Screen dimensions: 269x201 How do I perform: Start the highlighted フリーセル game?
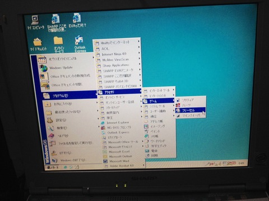[x=190, y=111]
